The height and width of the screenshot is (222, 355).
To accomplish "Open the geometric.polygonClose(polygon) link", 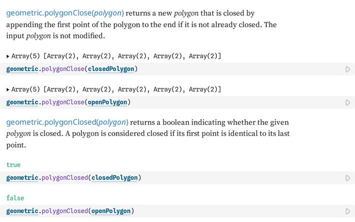I will tap(65, 13).
